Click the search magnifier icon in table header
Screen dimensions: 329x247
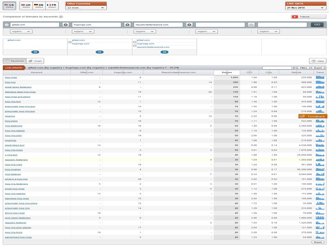(x=294, y=68)
